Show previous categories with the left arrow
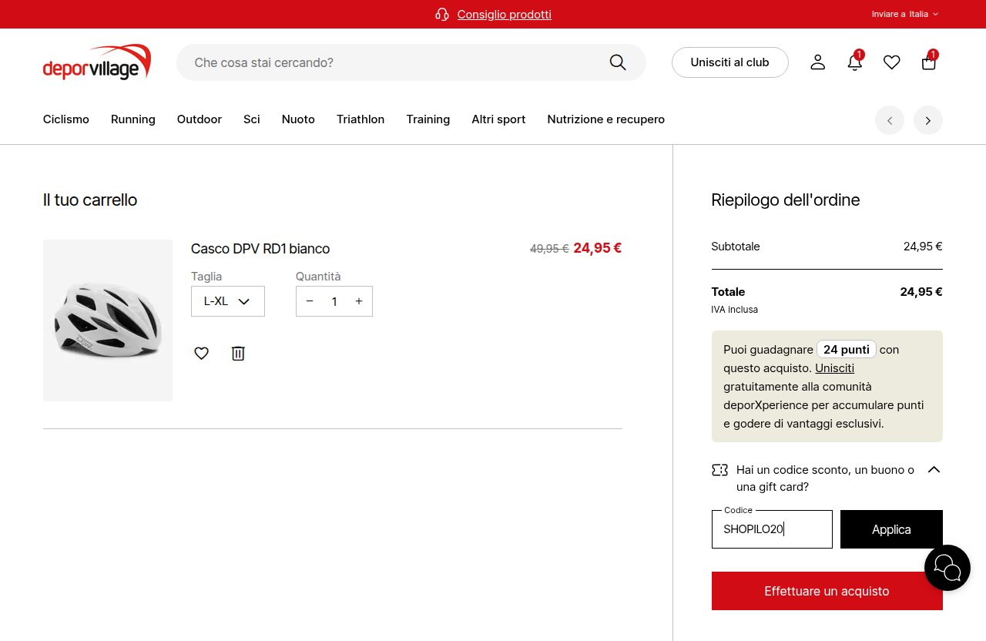 point(890,120)
